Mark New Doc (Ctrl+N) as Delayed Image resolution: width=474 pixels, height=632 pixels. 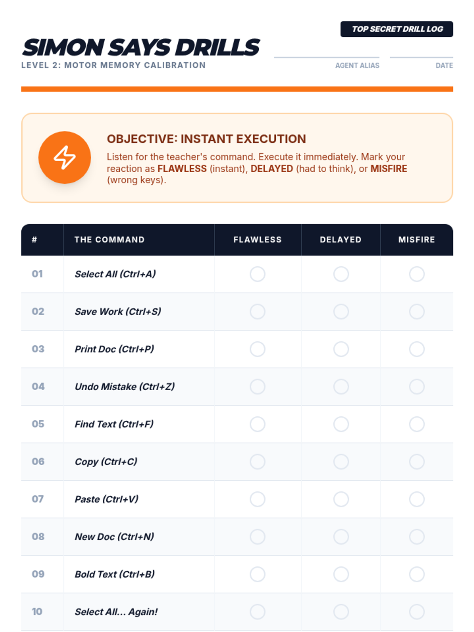[x=341, y=536]
